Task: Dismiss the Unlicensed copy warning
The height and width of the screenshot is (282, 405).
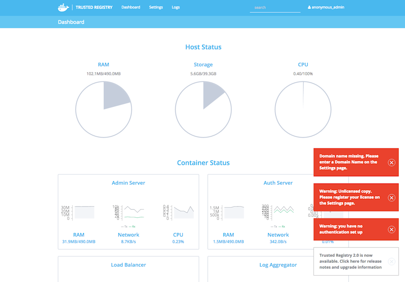Action: click(x=391, y=197)
